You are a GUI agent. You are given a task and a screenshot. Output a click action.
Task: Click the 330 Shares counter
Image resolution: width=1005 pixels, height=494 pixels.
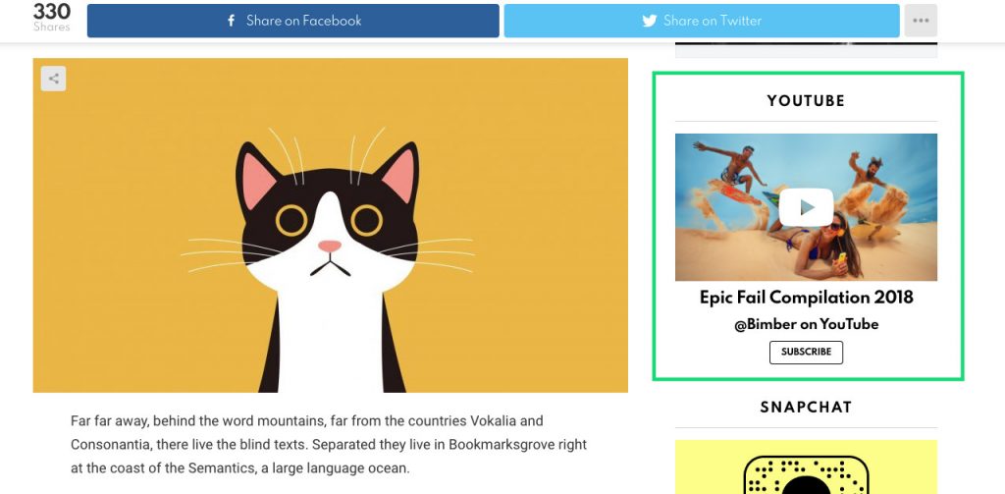coord(51,18)
